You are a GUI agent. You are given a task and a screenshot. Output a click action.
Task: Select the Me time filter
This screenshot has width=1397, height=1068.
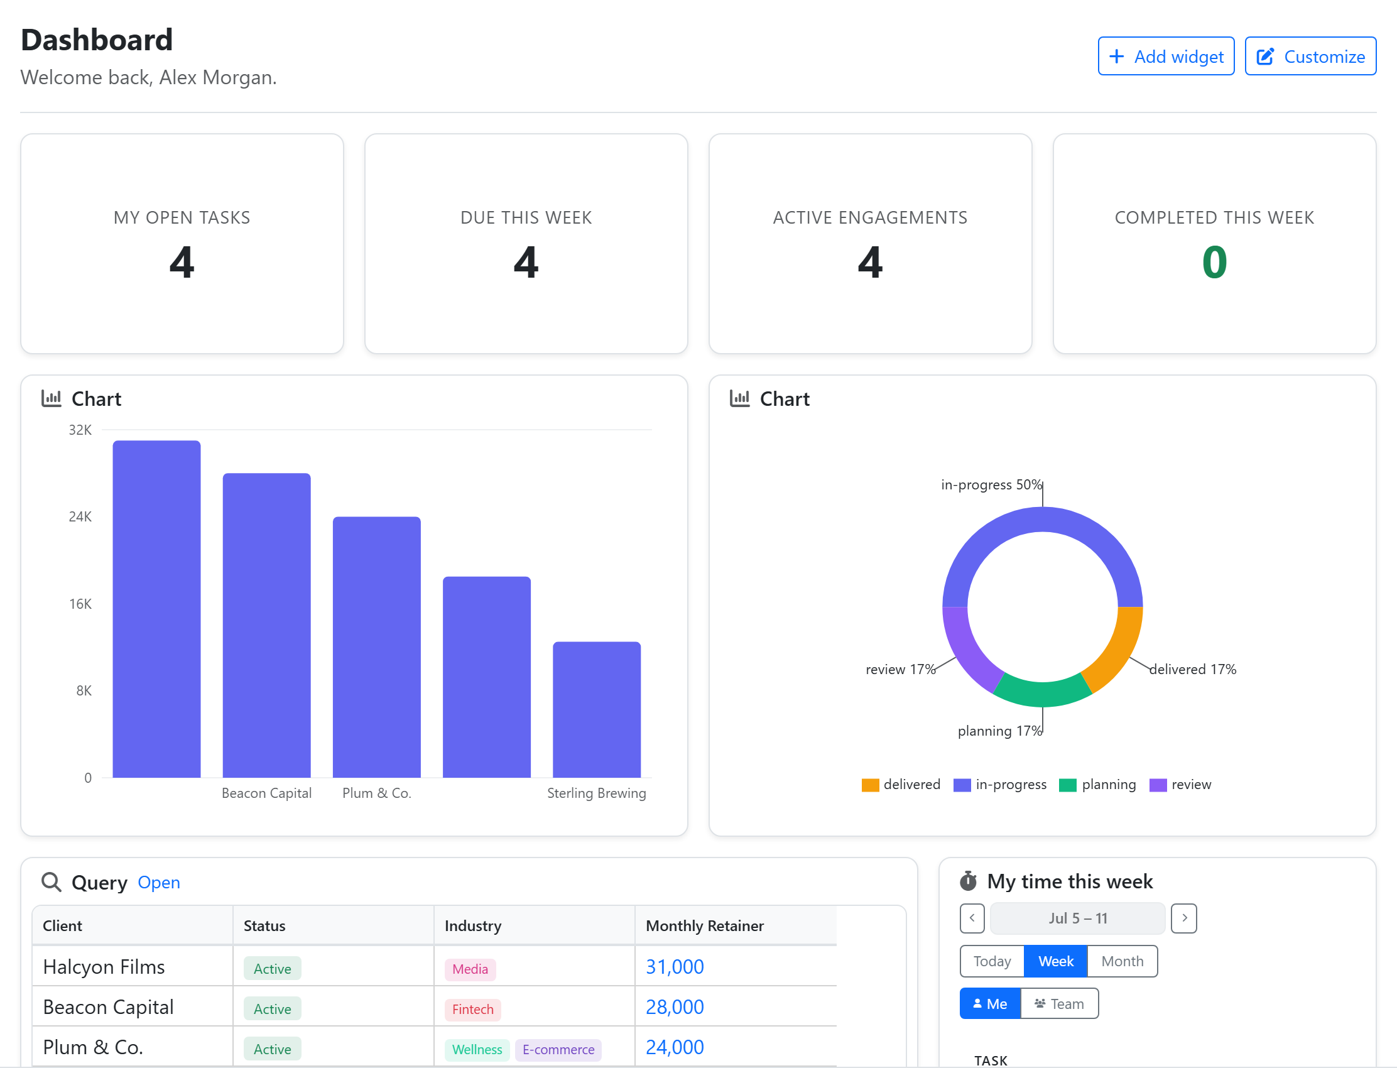990,1003
